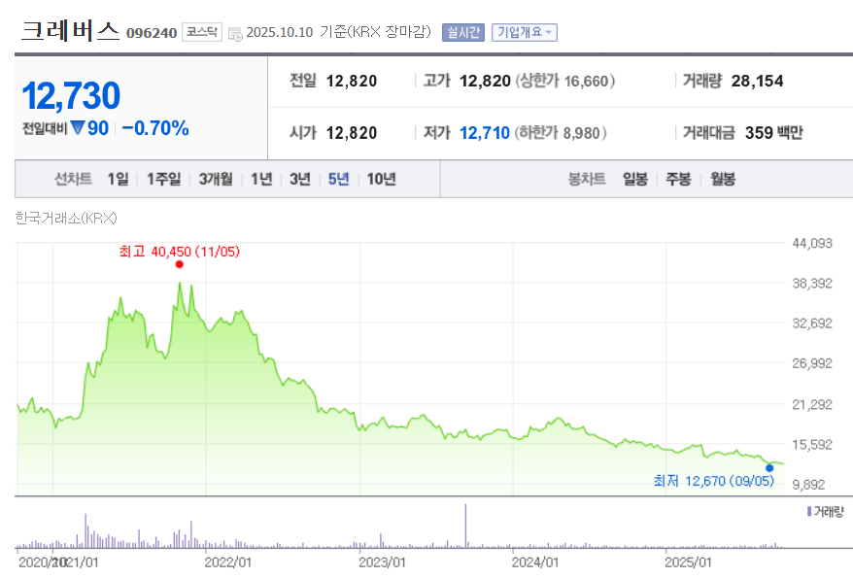Click the 저가 value 12,710

(485, 133)
